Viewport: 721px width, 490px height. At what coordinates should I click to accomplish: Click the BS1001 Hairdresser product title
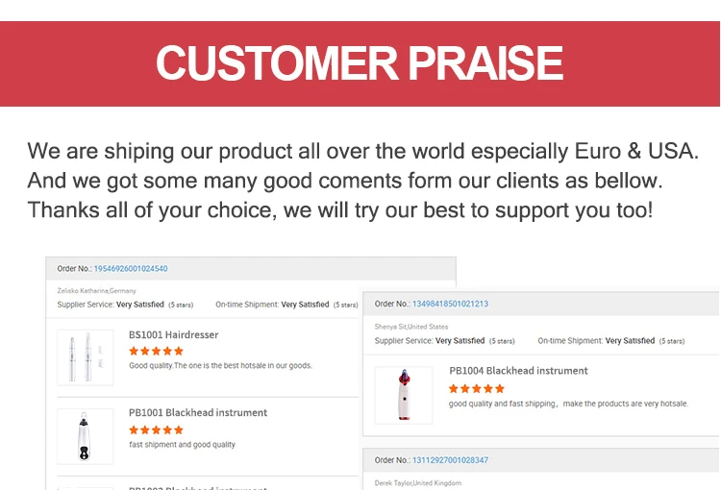click(x=173, y=335)
